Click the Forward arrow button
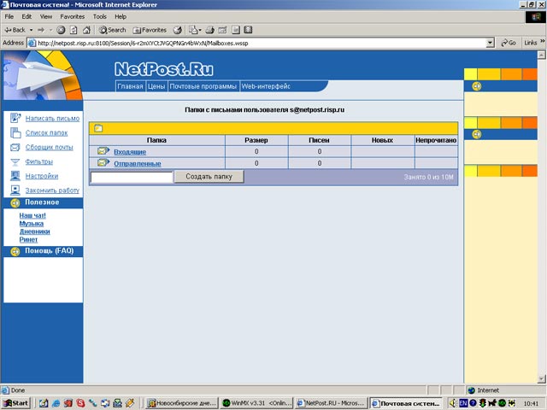 (x=41, y=30)
